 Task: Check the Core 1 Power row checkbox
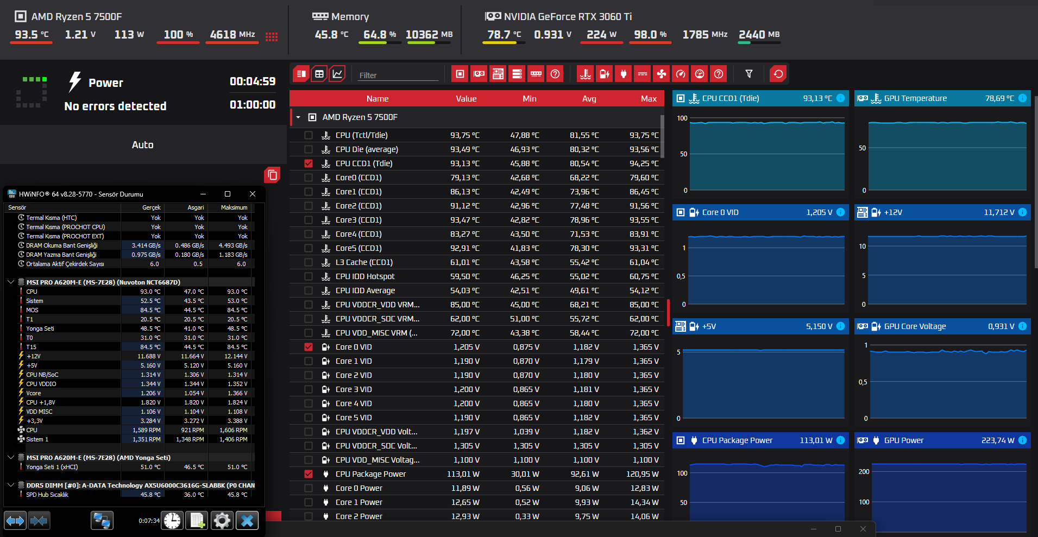tap(309, 502)
